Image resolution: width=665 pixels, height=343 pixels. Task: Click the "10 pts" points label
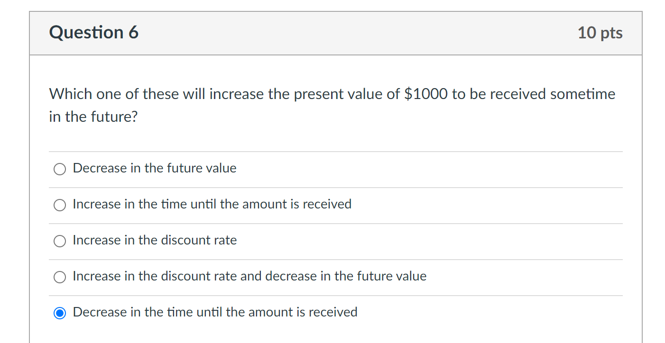coord(600,33)
